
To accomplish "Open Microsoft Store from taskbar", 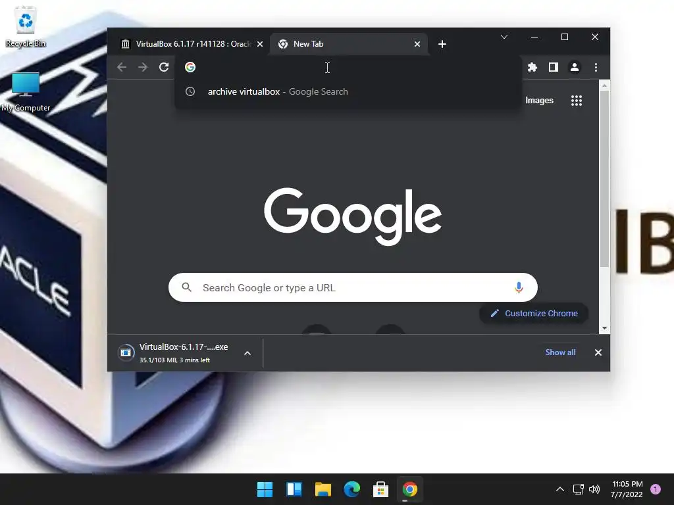I will pos(380,489).
